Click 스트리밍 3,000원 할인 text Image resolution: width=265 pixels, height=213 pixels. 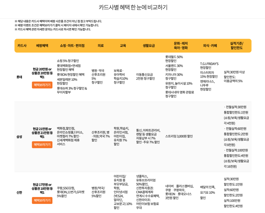click(x=179, y=136)
